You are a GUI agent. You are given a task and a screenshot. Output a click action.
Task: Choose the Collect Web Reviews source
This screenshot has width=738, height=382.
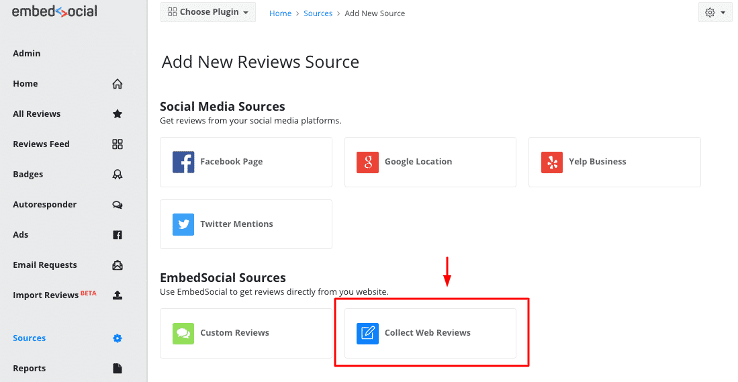(x=430, y=333)
